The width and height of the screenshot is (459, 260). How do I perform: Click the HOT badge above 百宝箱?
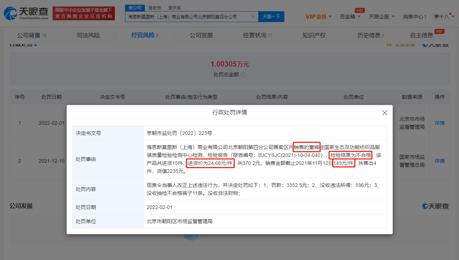tap(359, 10)
